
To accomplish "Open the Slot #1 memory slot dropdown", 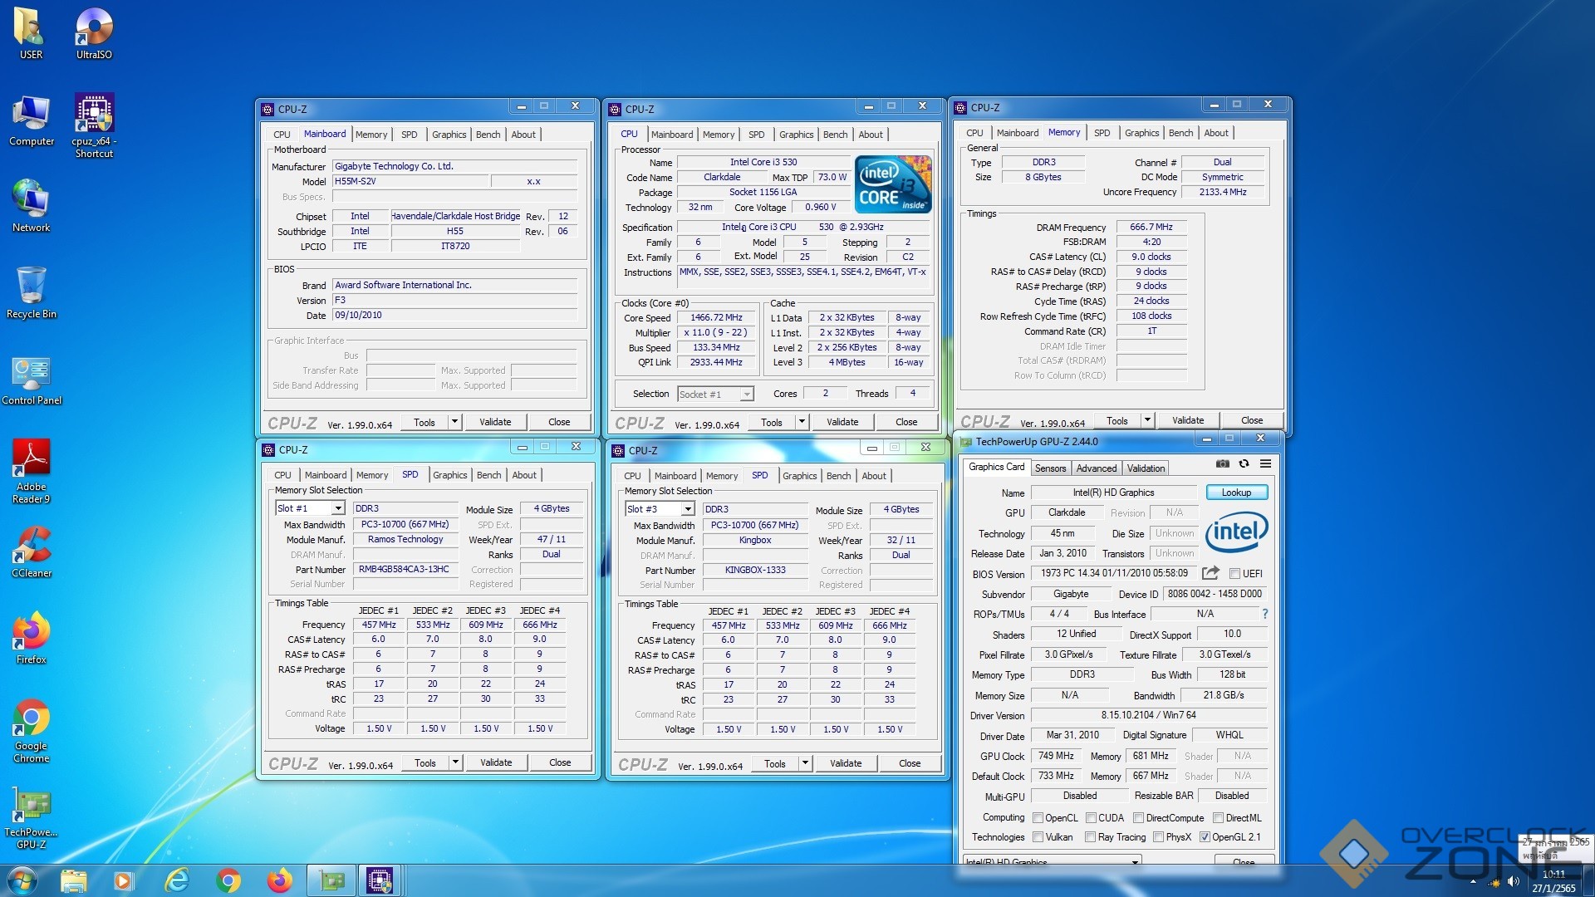I will pos(338,508).
